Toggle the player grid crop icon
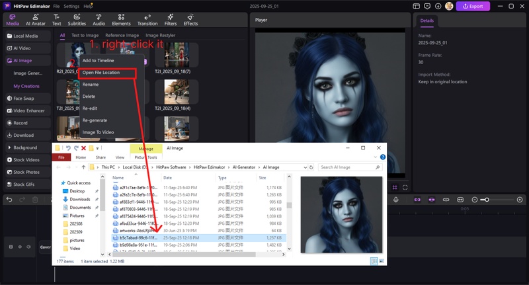 (395, 187)
